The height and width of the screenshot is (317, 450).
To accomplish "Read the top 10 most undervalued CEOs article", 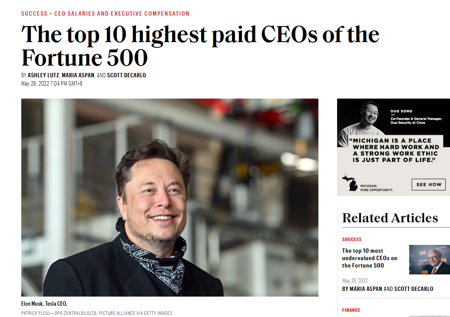I will pos(369,258).
